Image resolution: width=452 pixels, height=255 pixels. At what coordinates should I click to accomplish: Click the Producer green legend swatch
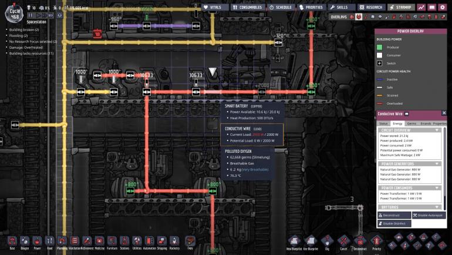coord(379,47)
